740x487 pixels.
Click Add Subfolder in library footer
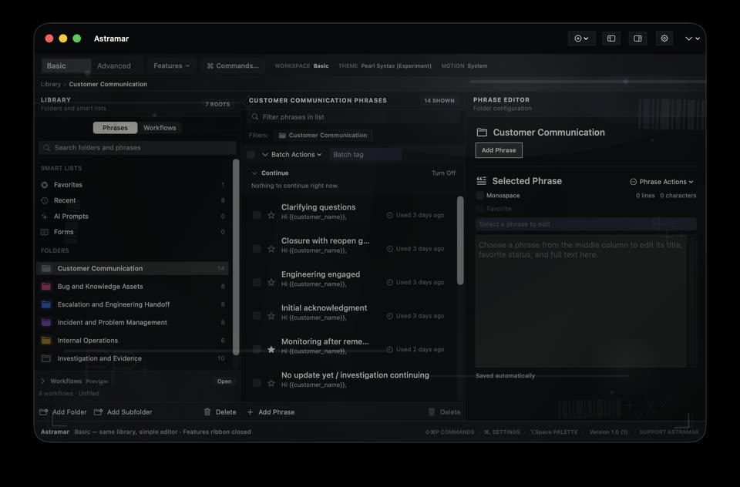click(x=123, y=412)
